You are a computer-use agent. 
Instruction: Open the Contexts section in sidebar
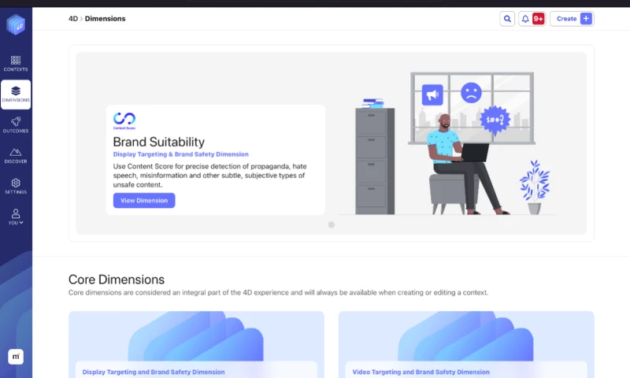point(16,64)
